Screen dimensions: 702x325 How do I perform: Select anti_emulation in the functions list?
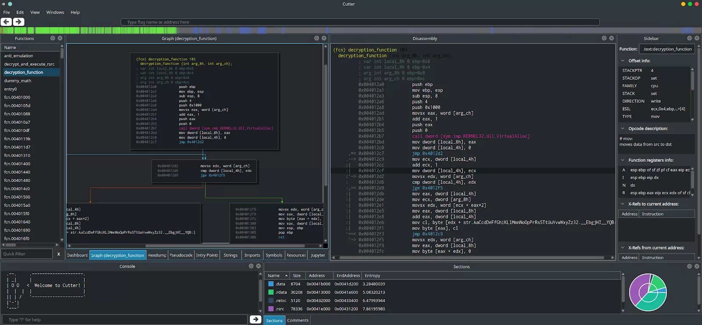coord(18,56)
